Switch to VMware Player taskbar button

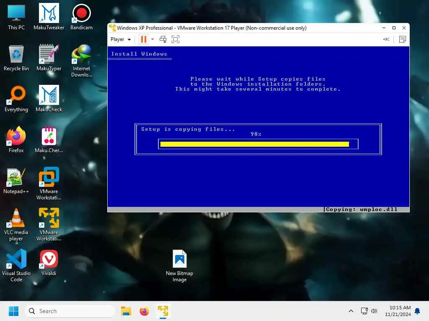[x=163, y=311]
